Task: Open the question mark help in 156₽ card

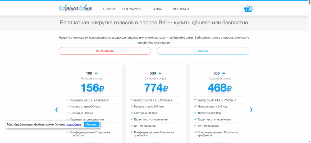Action: [x=108, y=100]
